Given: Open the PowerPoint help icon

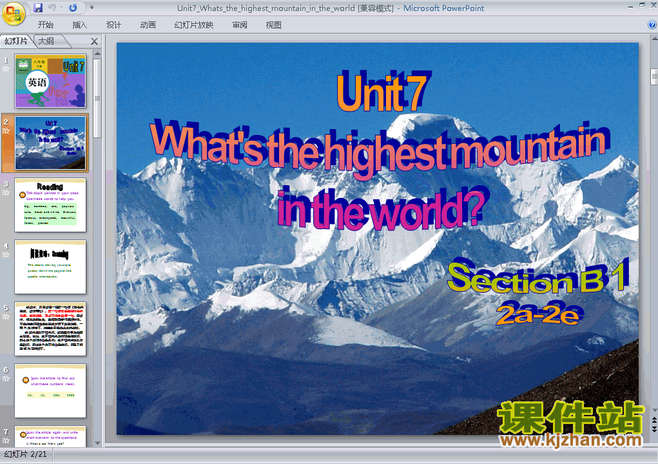Looking at the screenshot, I should pyautogui.click(x=652, y=25).
